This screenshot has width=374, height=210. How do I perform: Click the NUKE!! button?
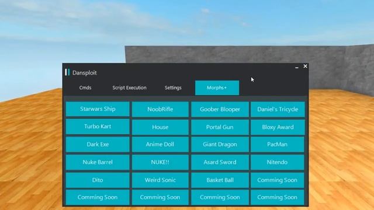click(x=160, y=162)
